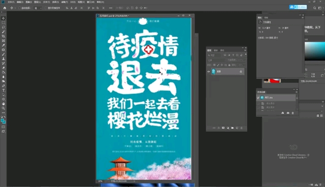This screenshot has width=325, height=187.
Task: Toggle lock image pixels brush icon
Action: (218, 65)
